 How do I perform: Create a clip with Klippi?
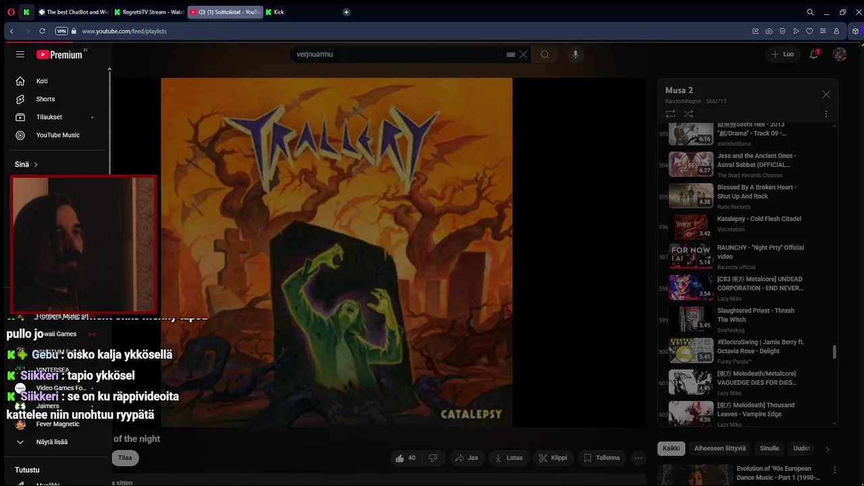pyautogui.click(x=553, y=458)
